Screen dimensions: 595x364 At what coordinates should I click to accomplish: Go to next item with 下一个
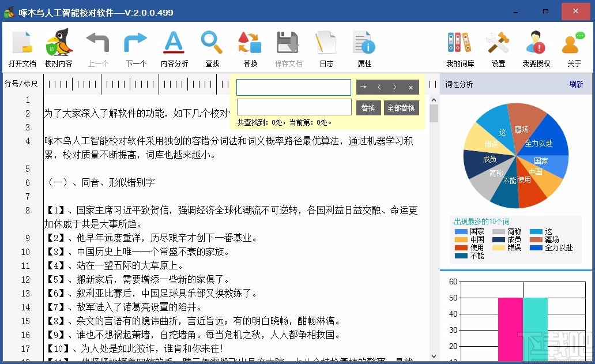click(136, 48)
